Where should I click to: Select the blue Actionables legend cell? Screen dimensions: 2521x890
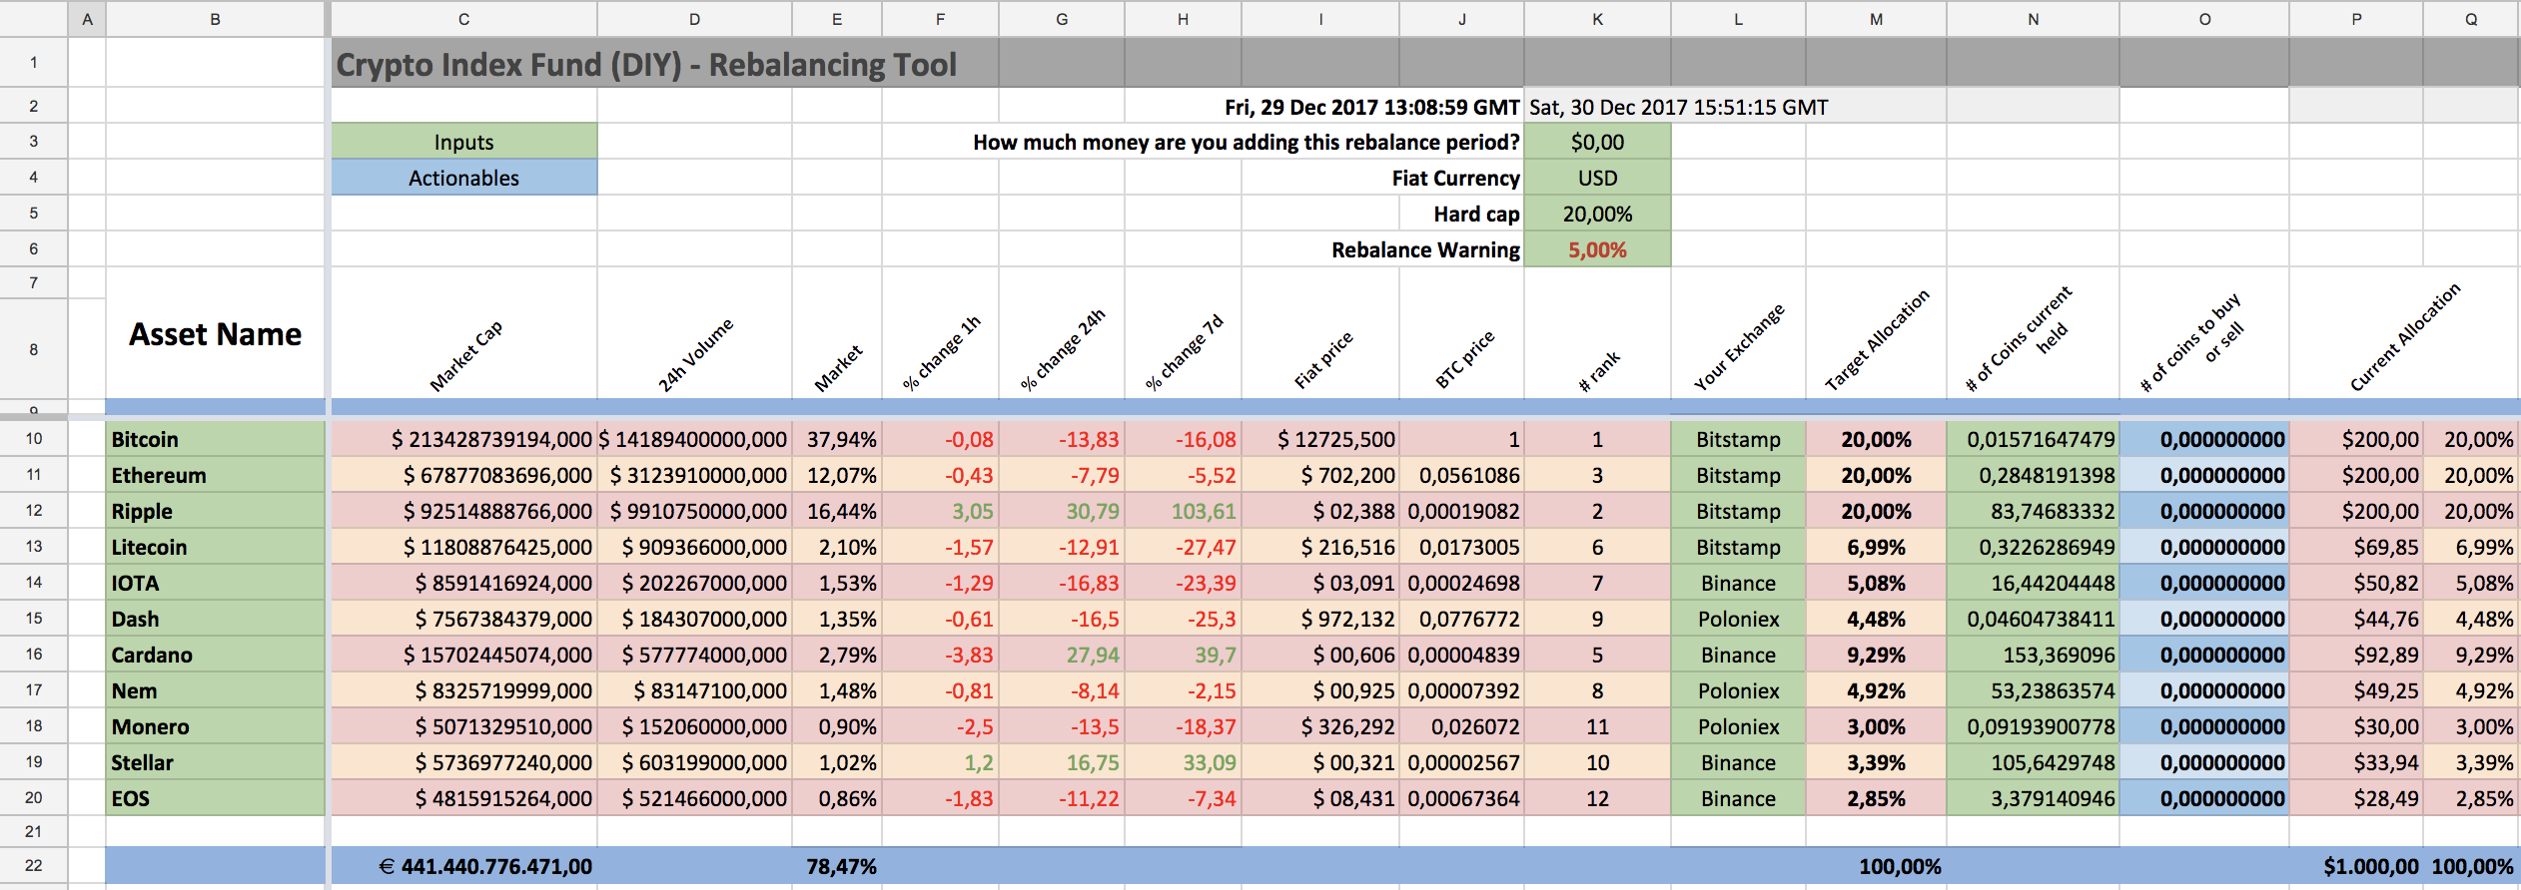(x=463, y=178)
